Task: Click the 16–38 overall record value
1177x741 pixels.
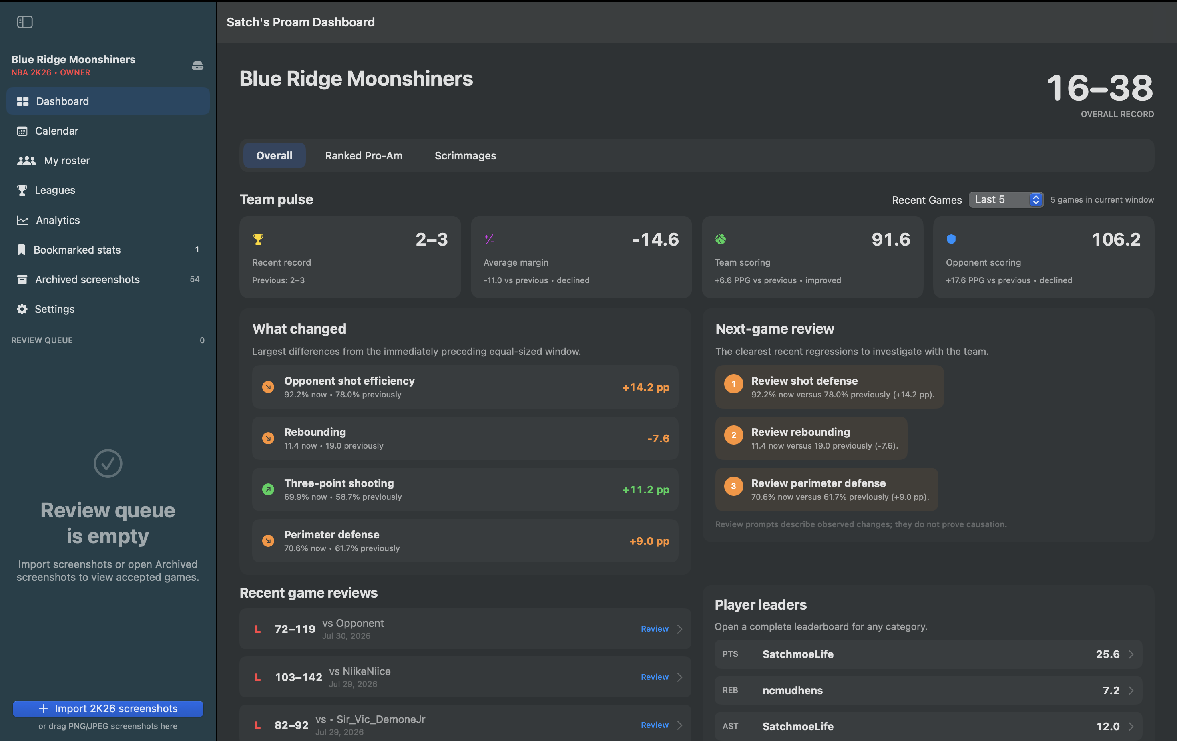Action: coord(1100,88)
